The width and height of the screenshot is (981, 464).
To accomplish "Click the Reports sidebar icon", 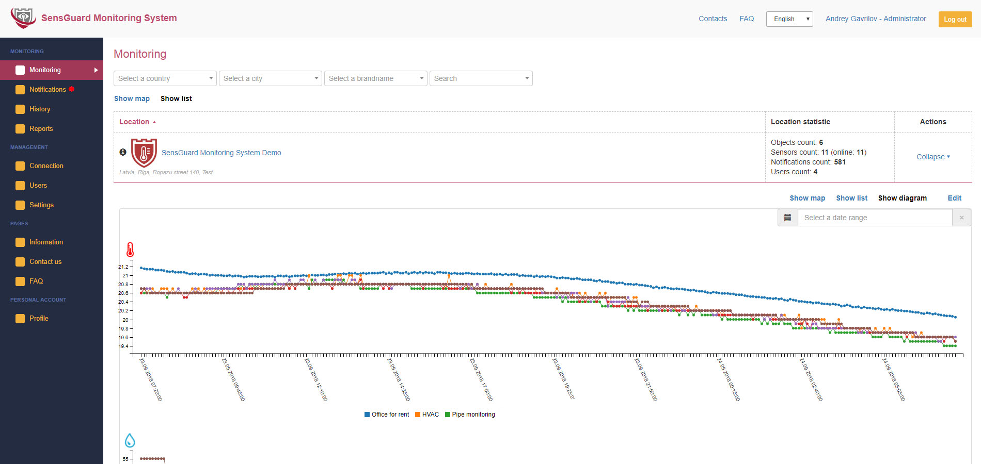I will [20, 129].
